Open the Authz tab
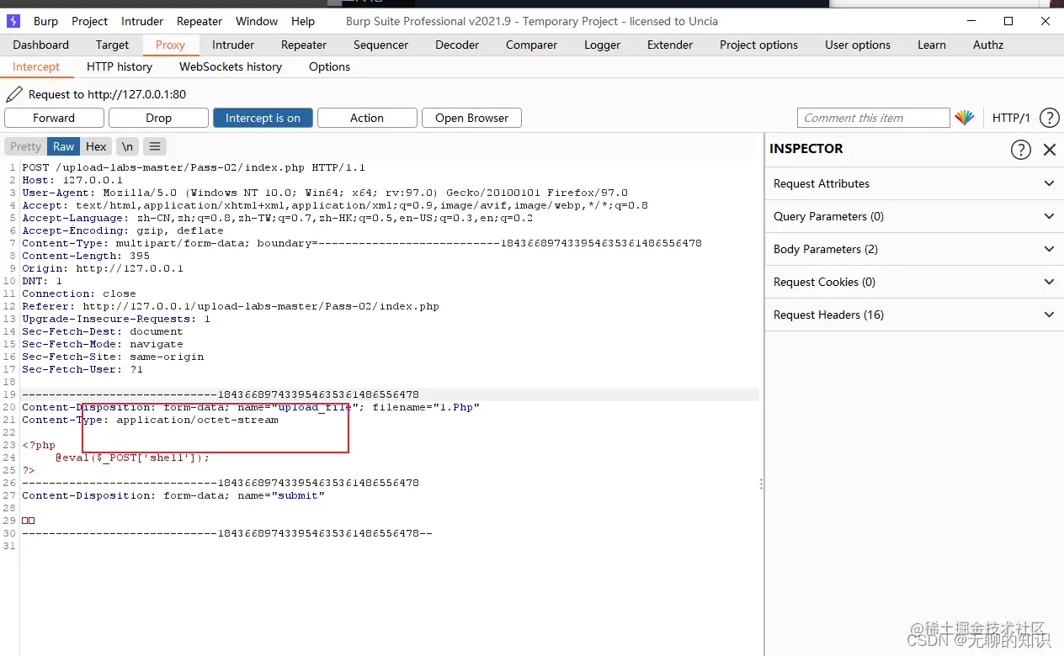 point(988,45)
